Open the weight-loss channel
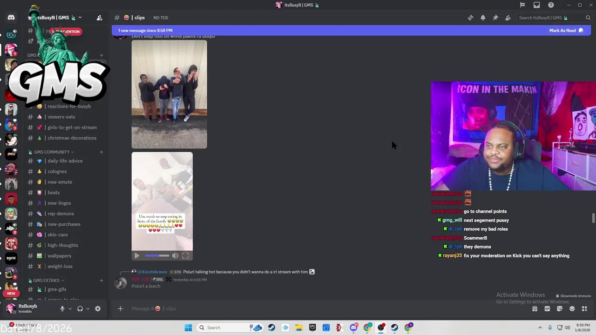 [x=65, y=266]
